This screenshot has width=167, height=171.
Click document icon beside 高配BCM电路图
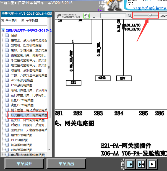7,105
